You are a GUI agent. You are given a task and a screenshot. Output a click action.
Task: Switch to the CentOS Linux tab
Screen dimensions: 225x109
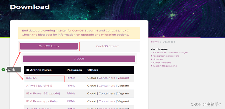click(49, 46)
